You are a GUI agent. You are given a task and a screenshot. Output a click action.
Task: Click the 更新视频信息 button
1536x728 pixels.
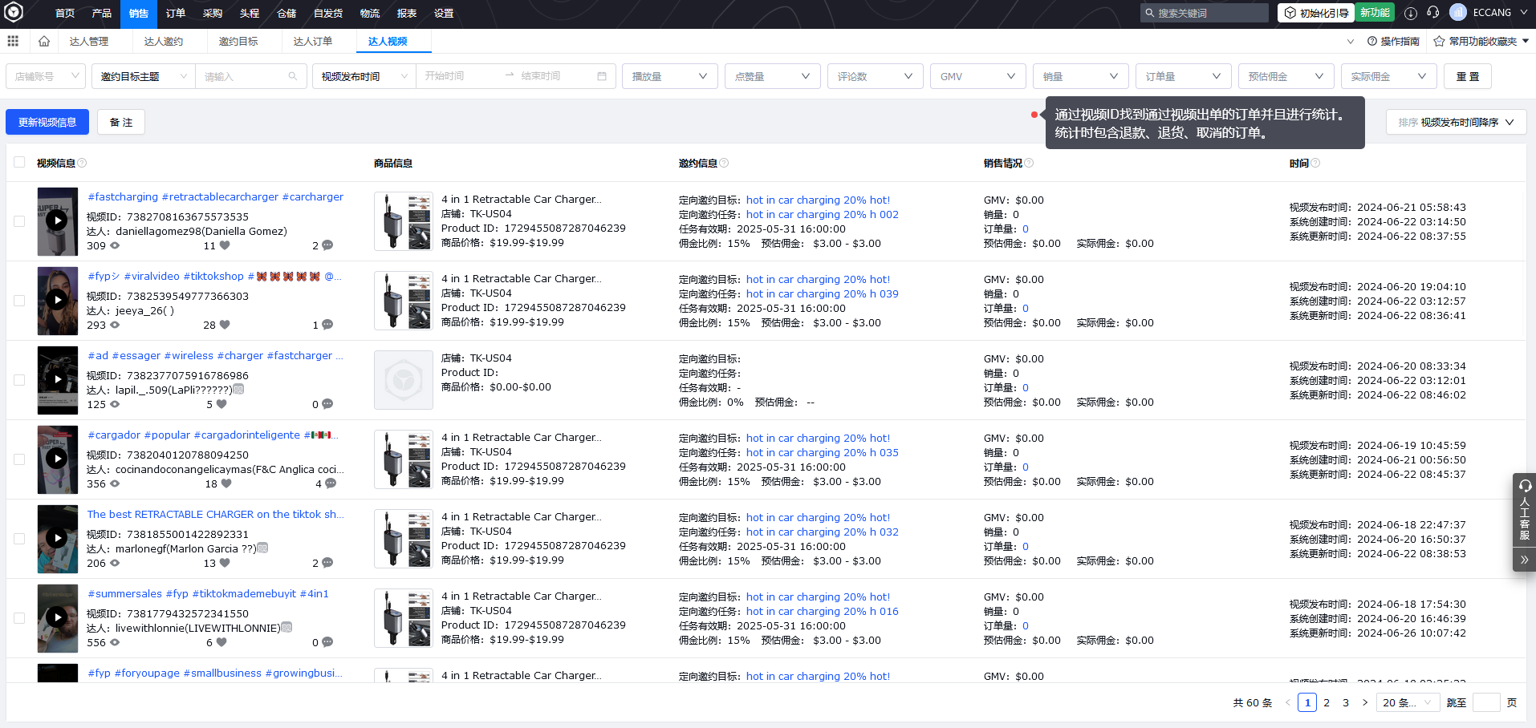coord(47,122)
